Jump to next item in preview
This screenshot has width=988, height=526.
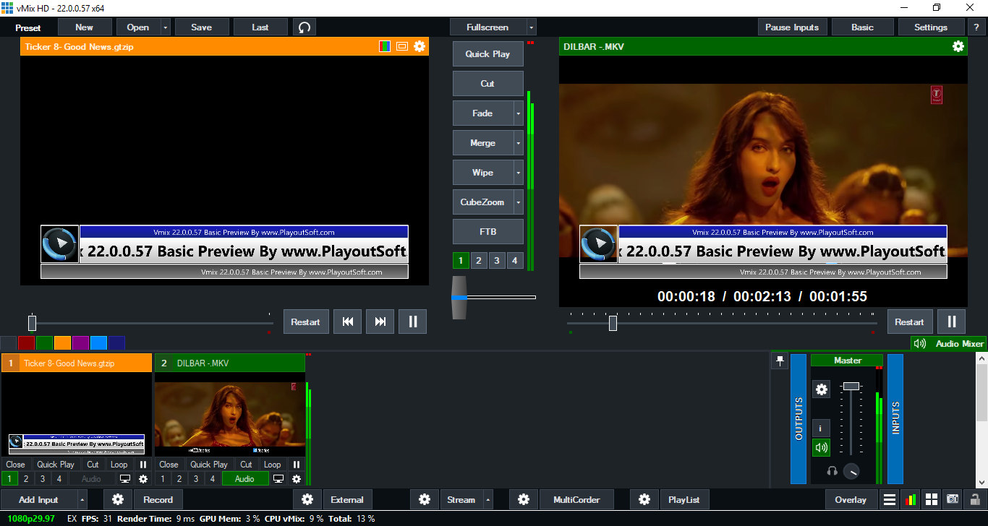[x=380, y=322]
